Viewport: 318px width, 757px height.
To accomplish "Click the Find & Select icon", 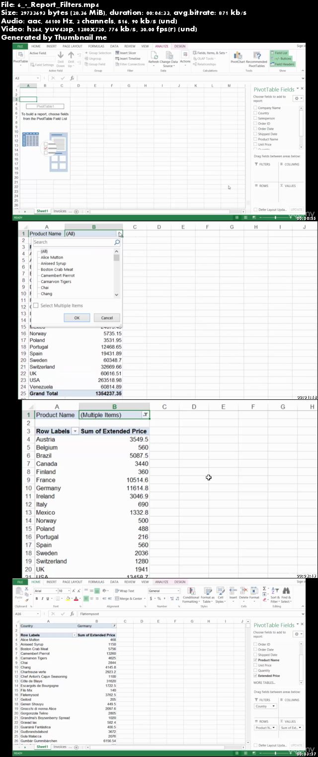I will tap(286, 591).
